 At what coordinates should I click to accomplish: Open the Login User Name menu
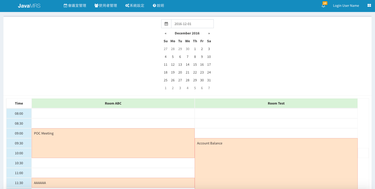[346, 5]
